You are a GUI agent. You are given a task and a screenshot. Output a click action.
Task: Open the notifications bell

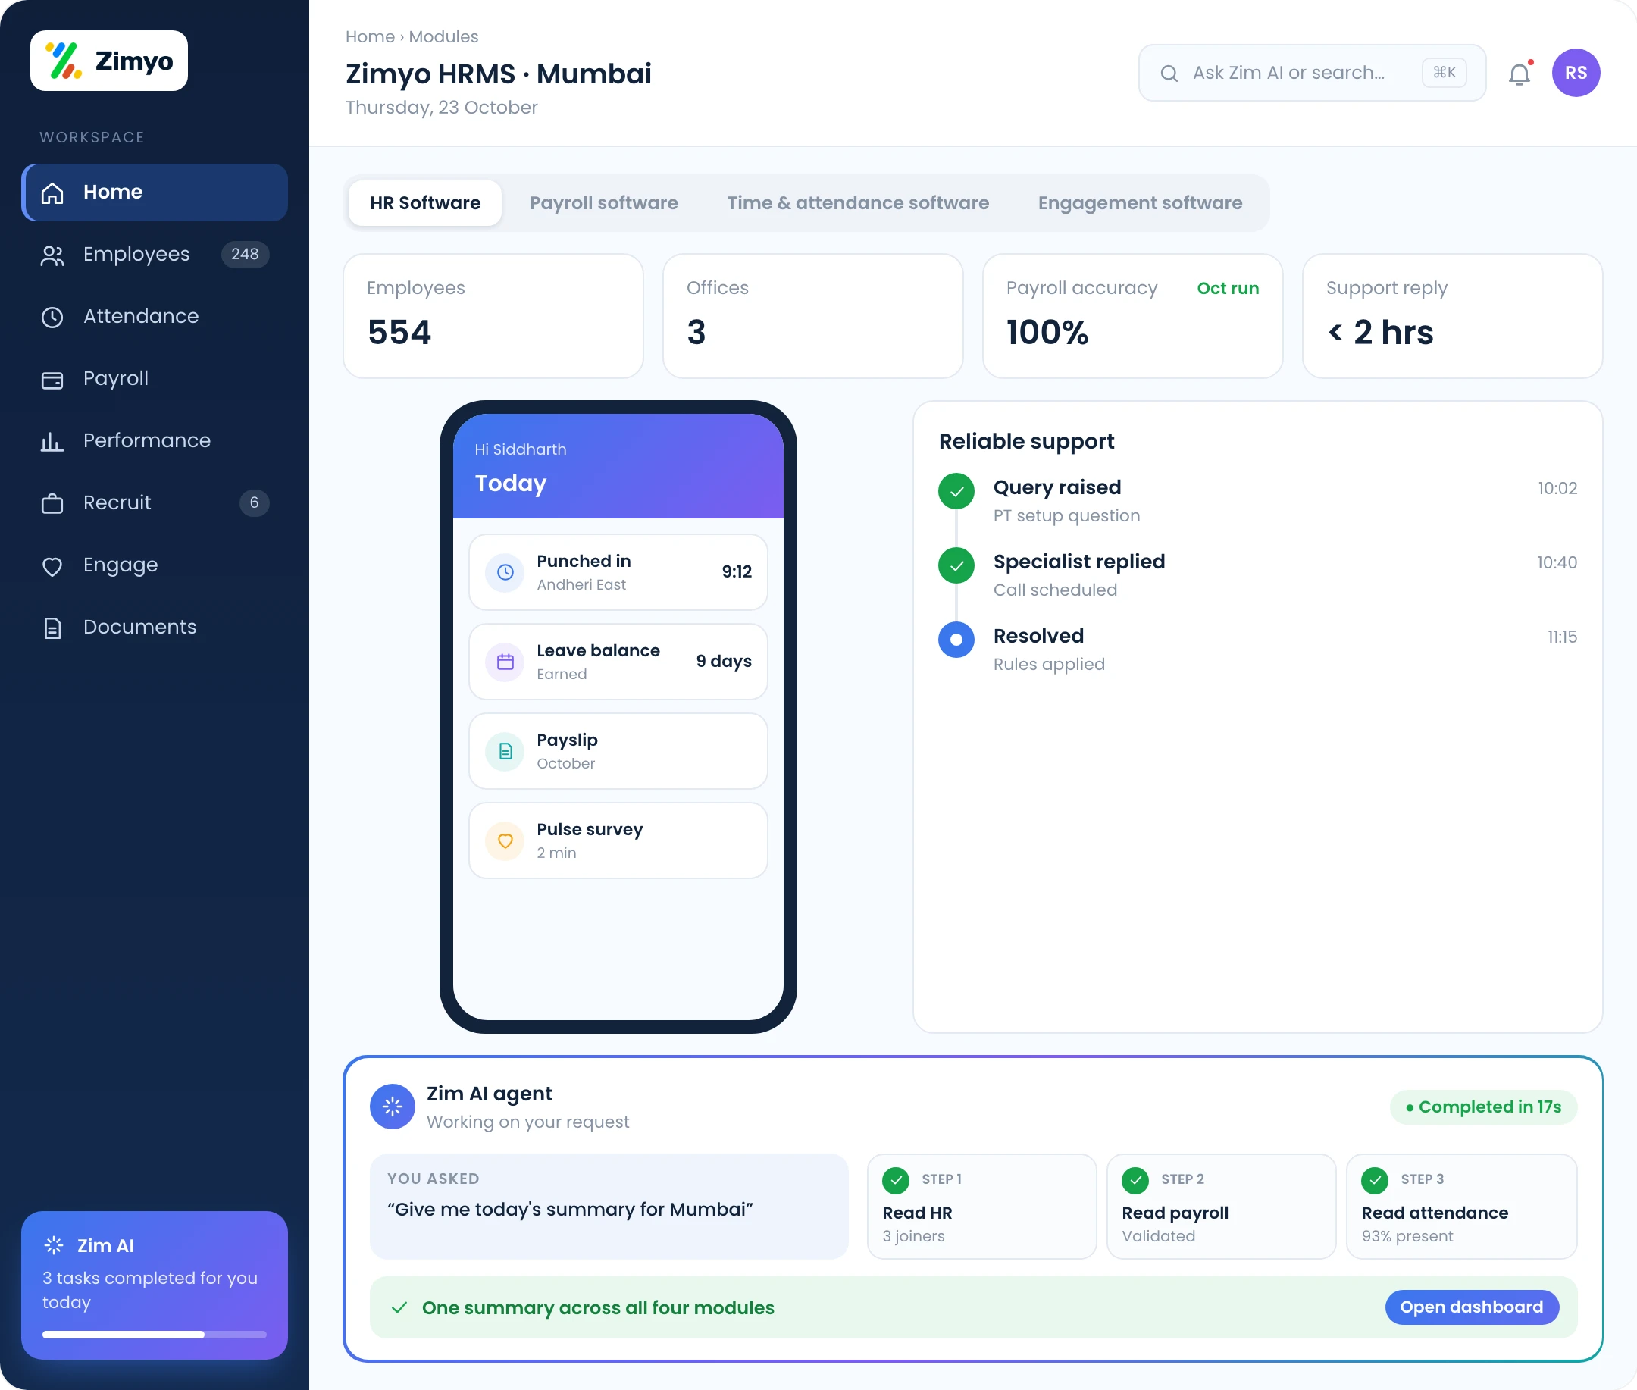click(x=1519, y=74)
